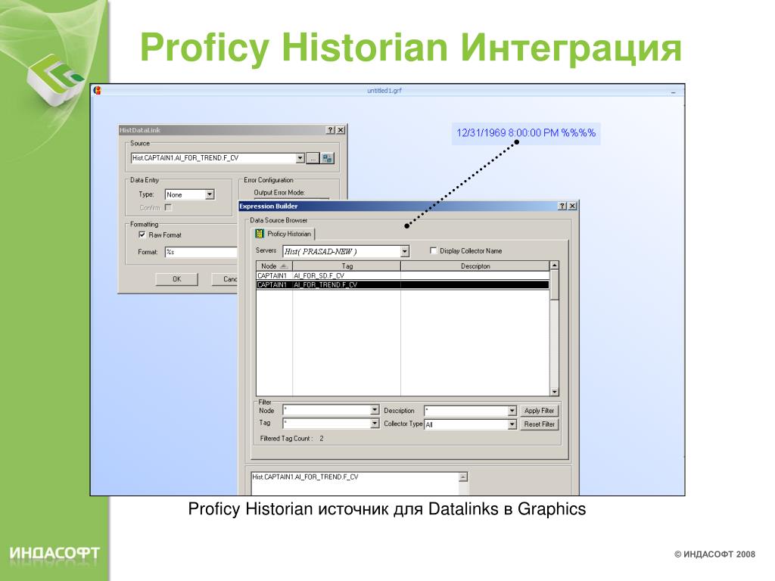Screen dimensions: 775x581
Task: Toggle the Confirm checkbox
Action: click(x=168, y=207)
